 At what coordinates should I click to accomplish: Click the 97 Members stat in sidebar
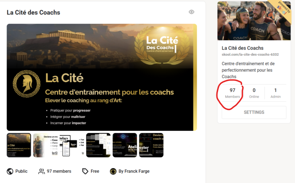[x=232, y=93]
